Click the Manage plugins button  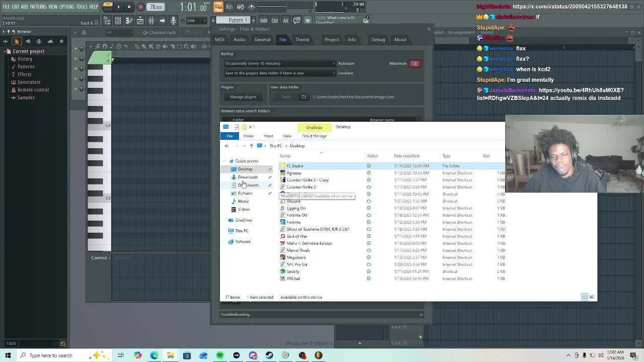pos(244,97)
